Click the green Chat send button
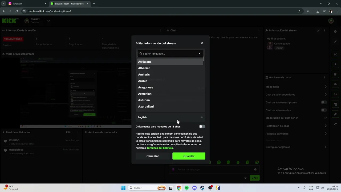 pos(255,178)
